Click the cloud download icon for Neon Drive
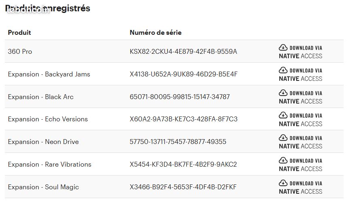The height and width of the screenshot is (201, 348). coord(283,138)
